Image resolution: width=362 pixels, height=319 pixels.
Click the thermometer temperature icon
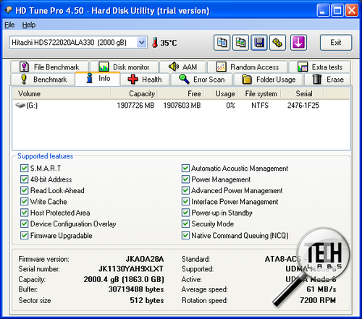(x=155, y=43)
